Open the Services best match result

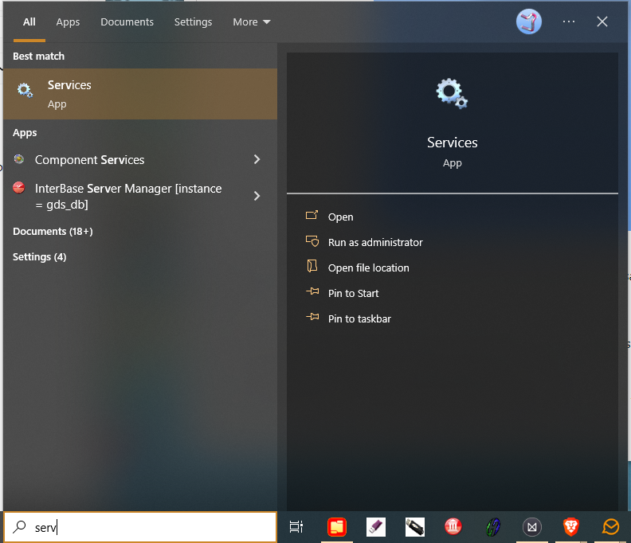point(140,94)
